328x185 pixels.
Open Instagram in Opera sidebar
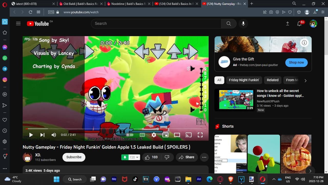point(5,80)
